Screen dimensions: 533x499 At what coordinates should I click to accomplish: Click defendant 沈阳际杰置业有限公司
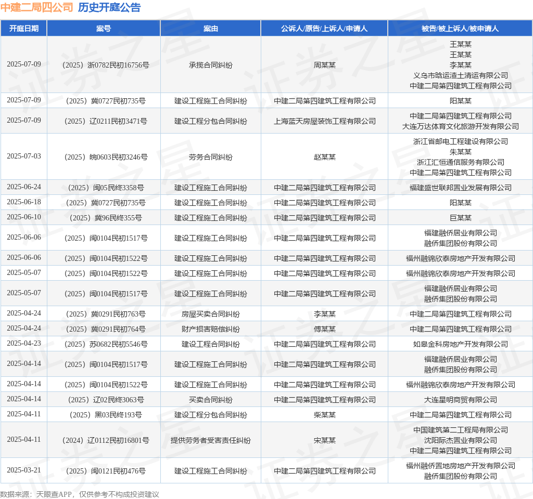coord(461,440)
